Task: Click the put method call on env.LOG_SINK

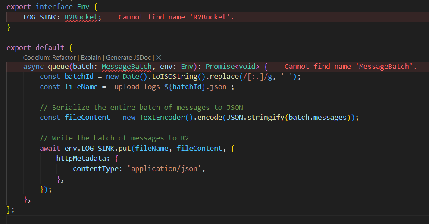Action: pos(125,149)
